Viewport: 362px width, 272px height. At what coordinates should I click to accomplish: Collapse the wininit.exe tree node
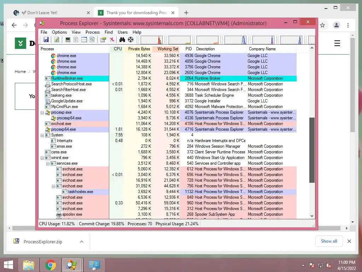42,158
